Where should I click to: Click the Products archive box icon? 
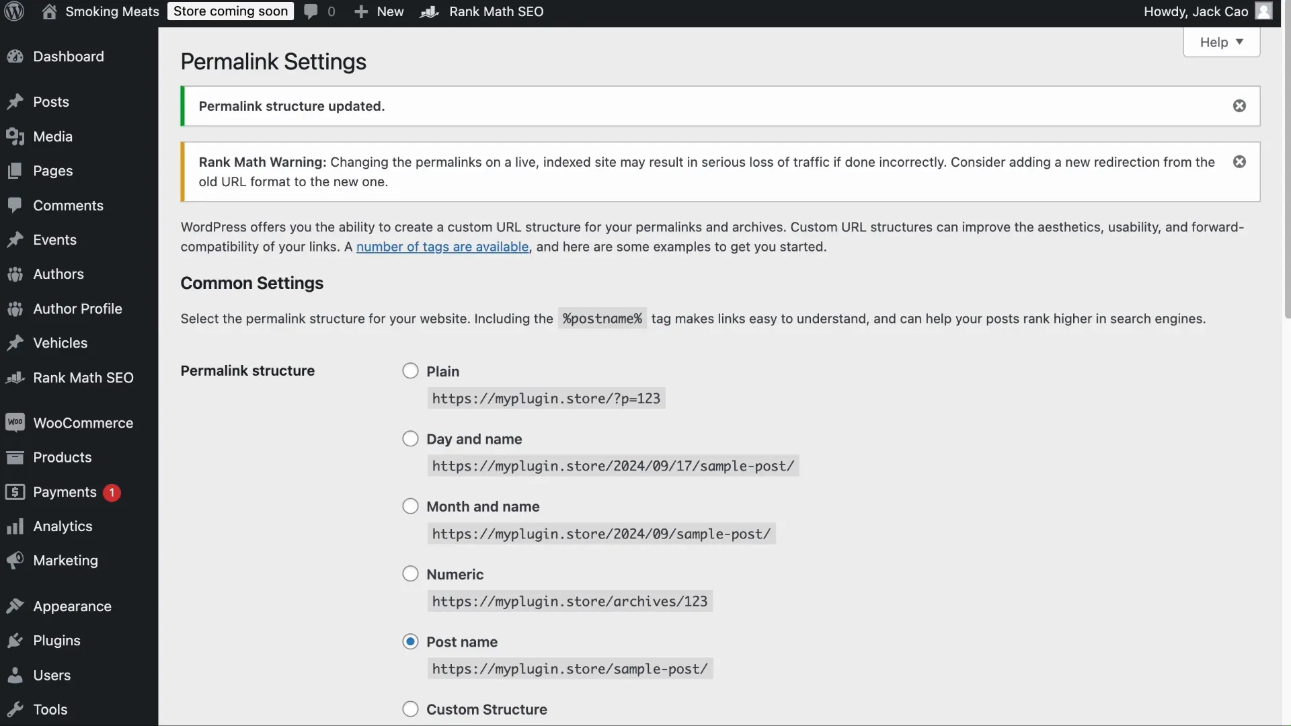15,457
